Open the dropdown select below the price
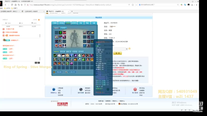Image resolution: width=207 pixels, height=116 pixels. (116, 49)
